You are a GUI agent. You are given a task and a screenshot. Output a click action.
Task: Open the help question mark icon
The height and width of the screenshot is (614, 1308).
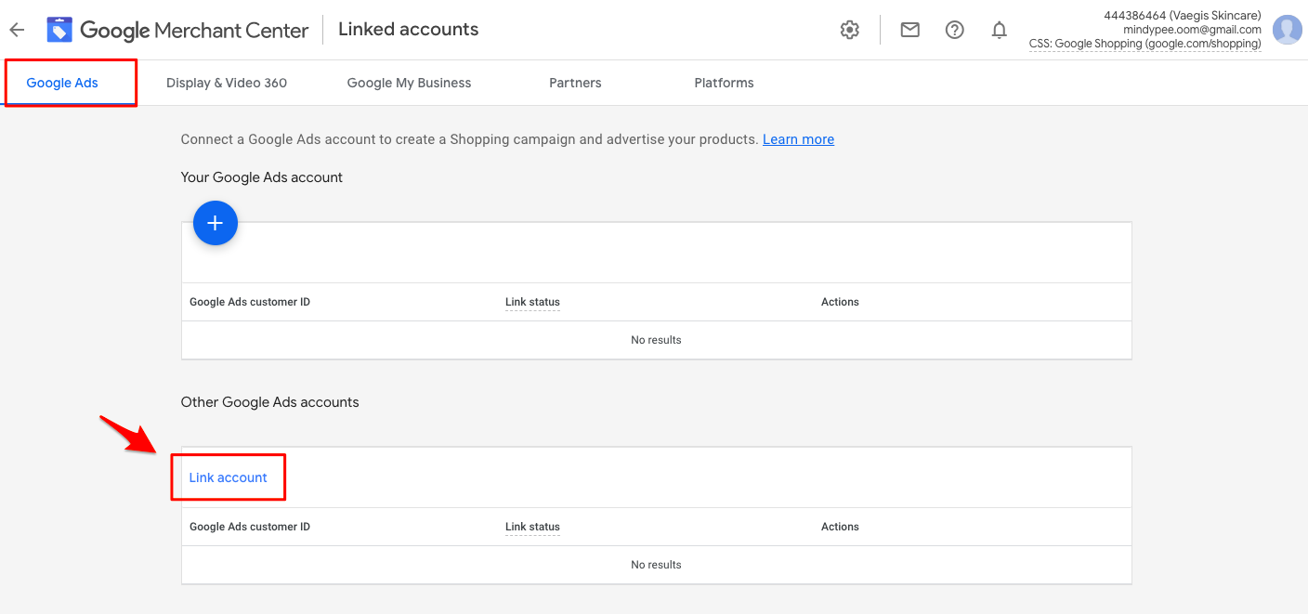click(x=954, y=30)
